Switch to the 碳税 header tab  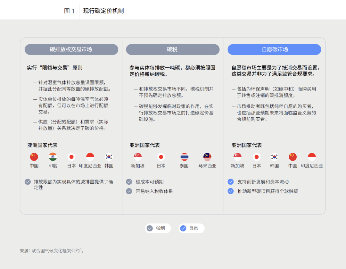tap(172, 49)
